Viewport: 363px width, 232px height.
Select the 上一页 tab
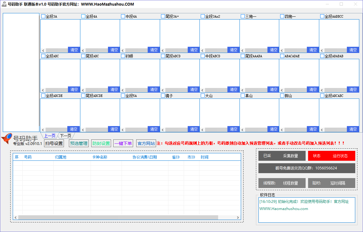pyautogui.click(x=50, y=136)
